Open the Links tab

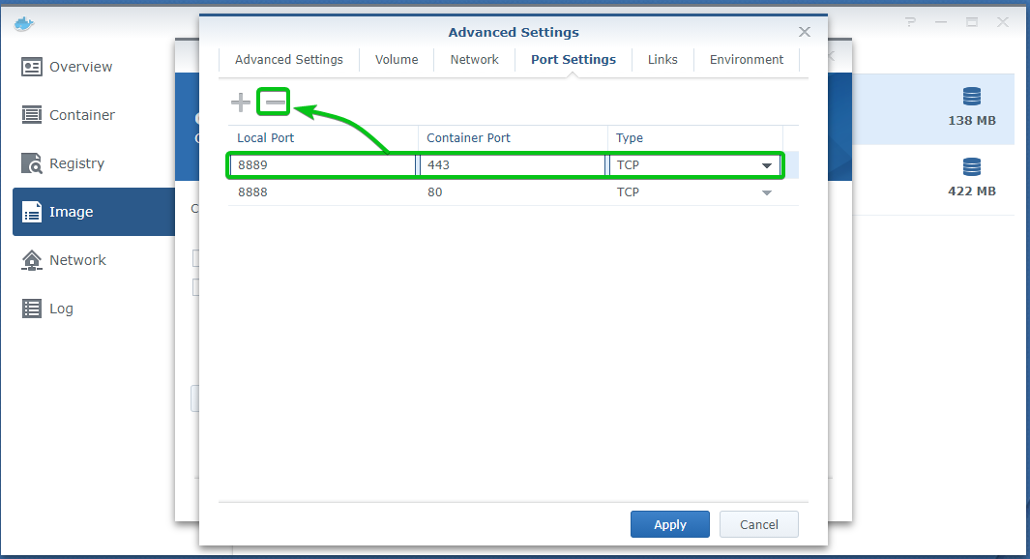click(662, 59)
